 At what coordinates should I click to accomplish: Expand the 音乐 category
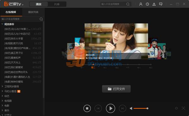point(2,110)
